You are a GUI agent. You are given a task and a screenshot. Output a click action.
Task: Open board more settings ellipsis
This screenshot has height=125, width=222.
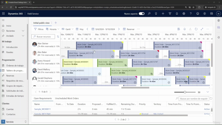coord(208,29)
